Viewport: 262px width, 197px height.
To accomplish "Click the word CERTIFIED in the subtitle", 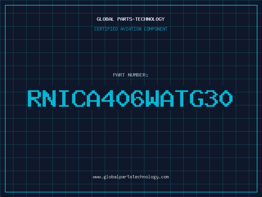I will [x=106, y=29].
